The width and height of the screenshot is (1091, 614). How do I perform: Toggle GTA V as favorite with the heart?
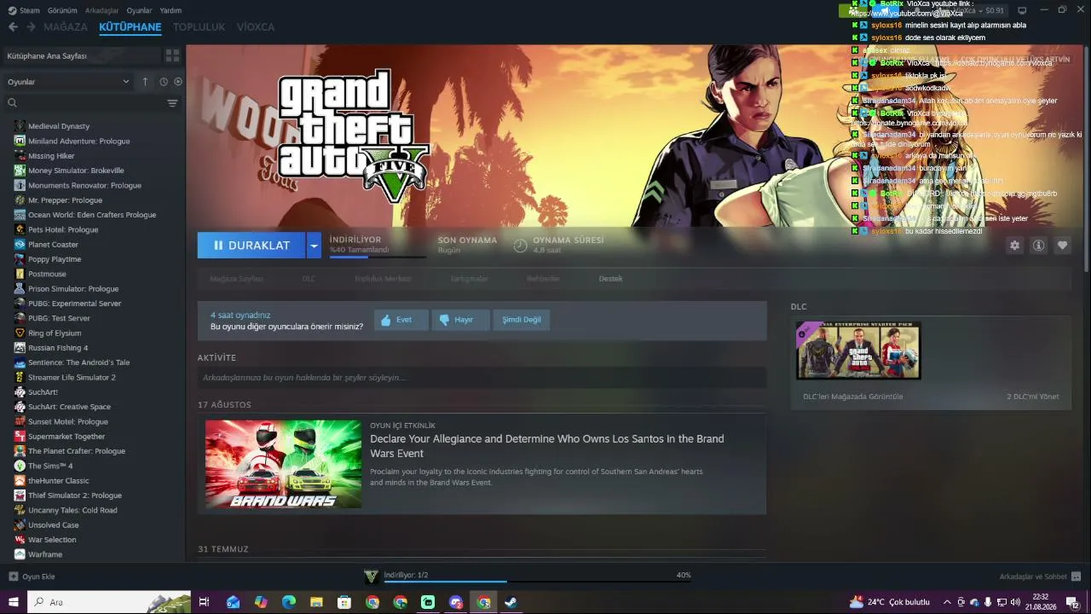(x=1062, y=246)
